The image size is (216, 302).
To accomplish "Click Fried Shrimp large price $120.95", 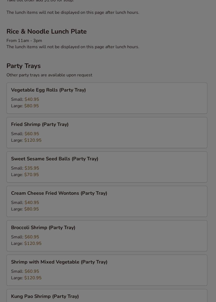I will pyautogui.click(x=33, y=140).
